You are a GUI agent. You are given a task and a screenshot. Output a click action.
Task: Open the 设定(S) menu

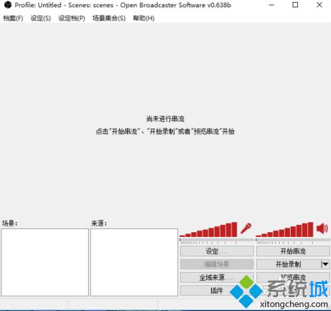point(40,19)
